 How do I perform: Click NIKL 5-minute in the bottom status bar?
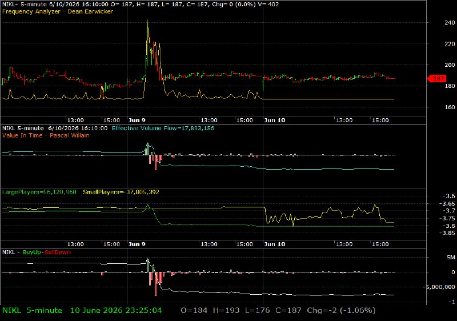click(x=32, y=311)
